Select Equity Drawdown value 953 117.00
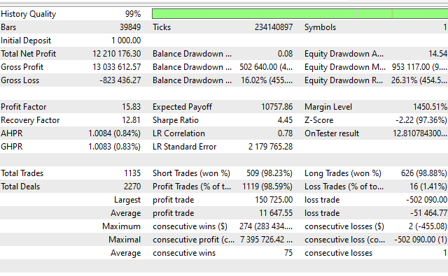Image resolution: width=448 pixels, height=276 pixels. pos(419,67)
